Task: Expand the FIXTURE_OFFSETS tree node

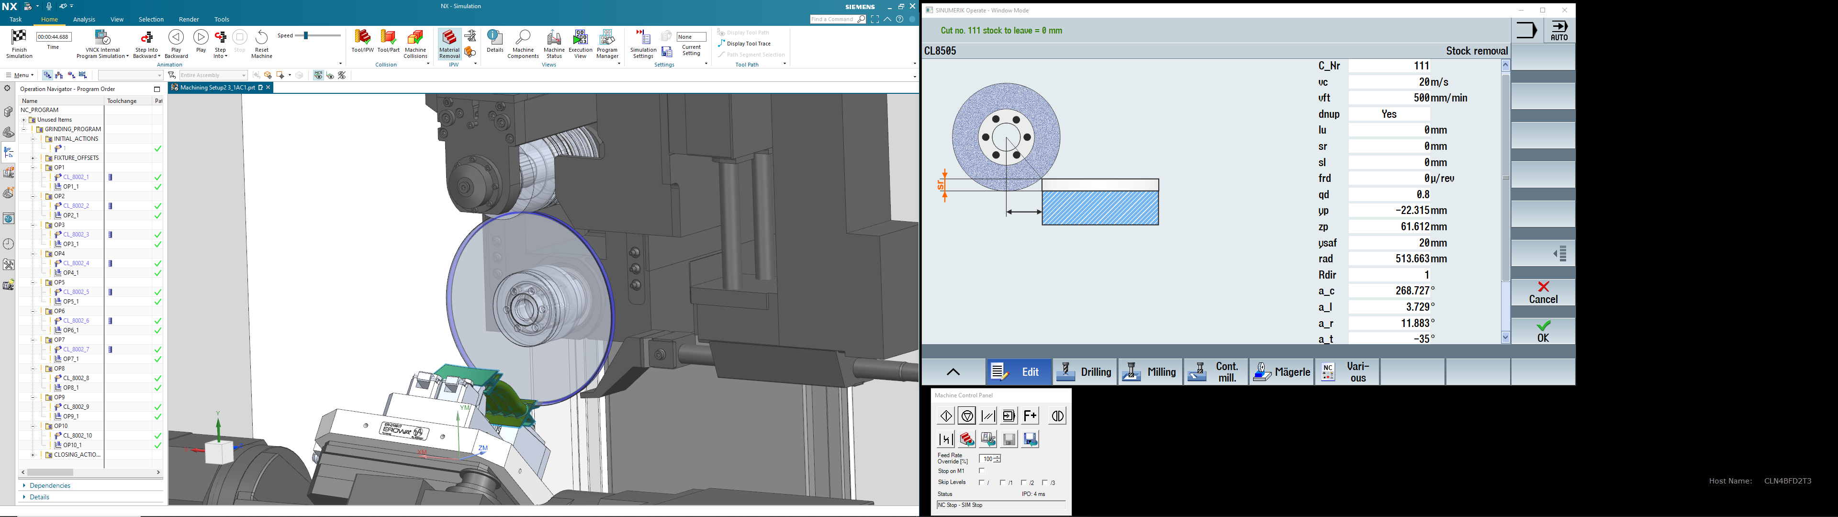Action: pos(33,158)
